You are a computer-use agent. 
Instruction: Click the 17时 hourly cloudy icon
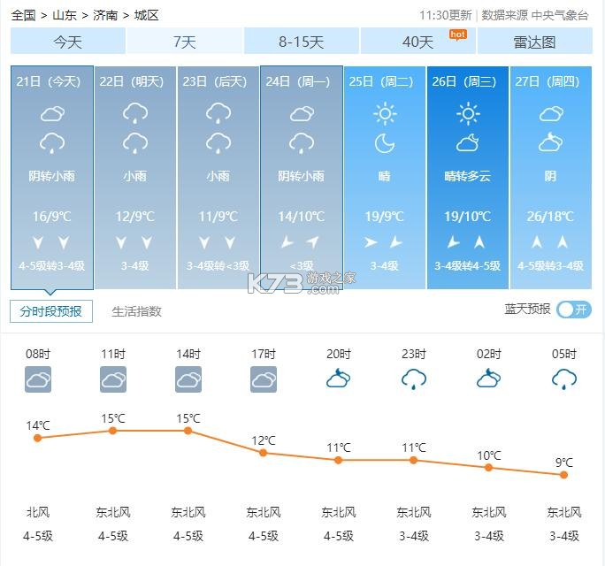coord(264,379)
